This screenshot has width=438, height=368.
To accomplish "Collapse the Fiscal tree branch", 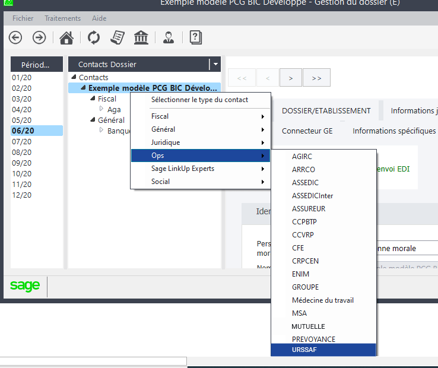I will pos(93,99).
